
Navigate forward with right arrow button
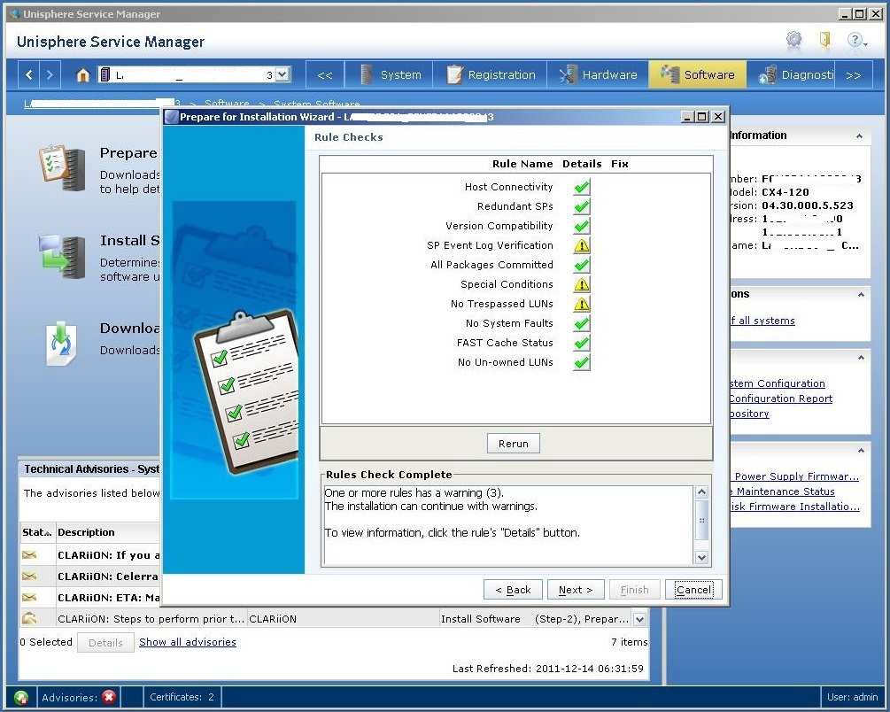(50, 74)
